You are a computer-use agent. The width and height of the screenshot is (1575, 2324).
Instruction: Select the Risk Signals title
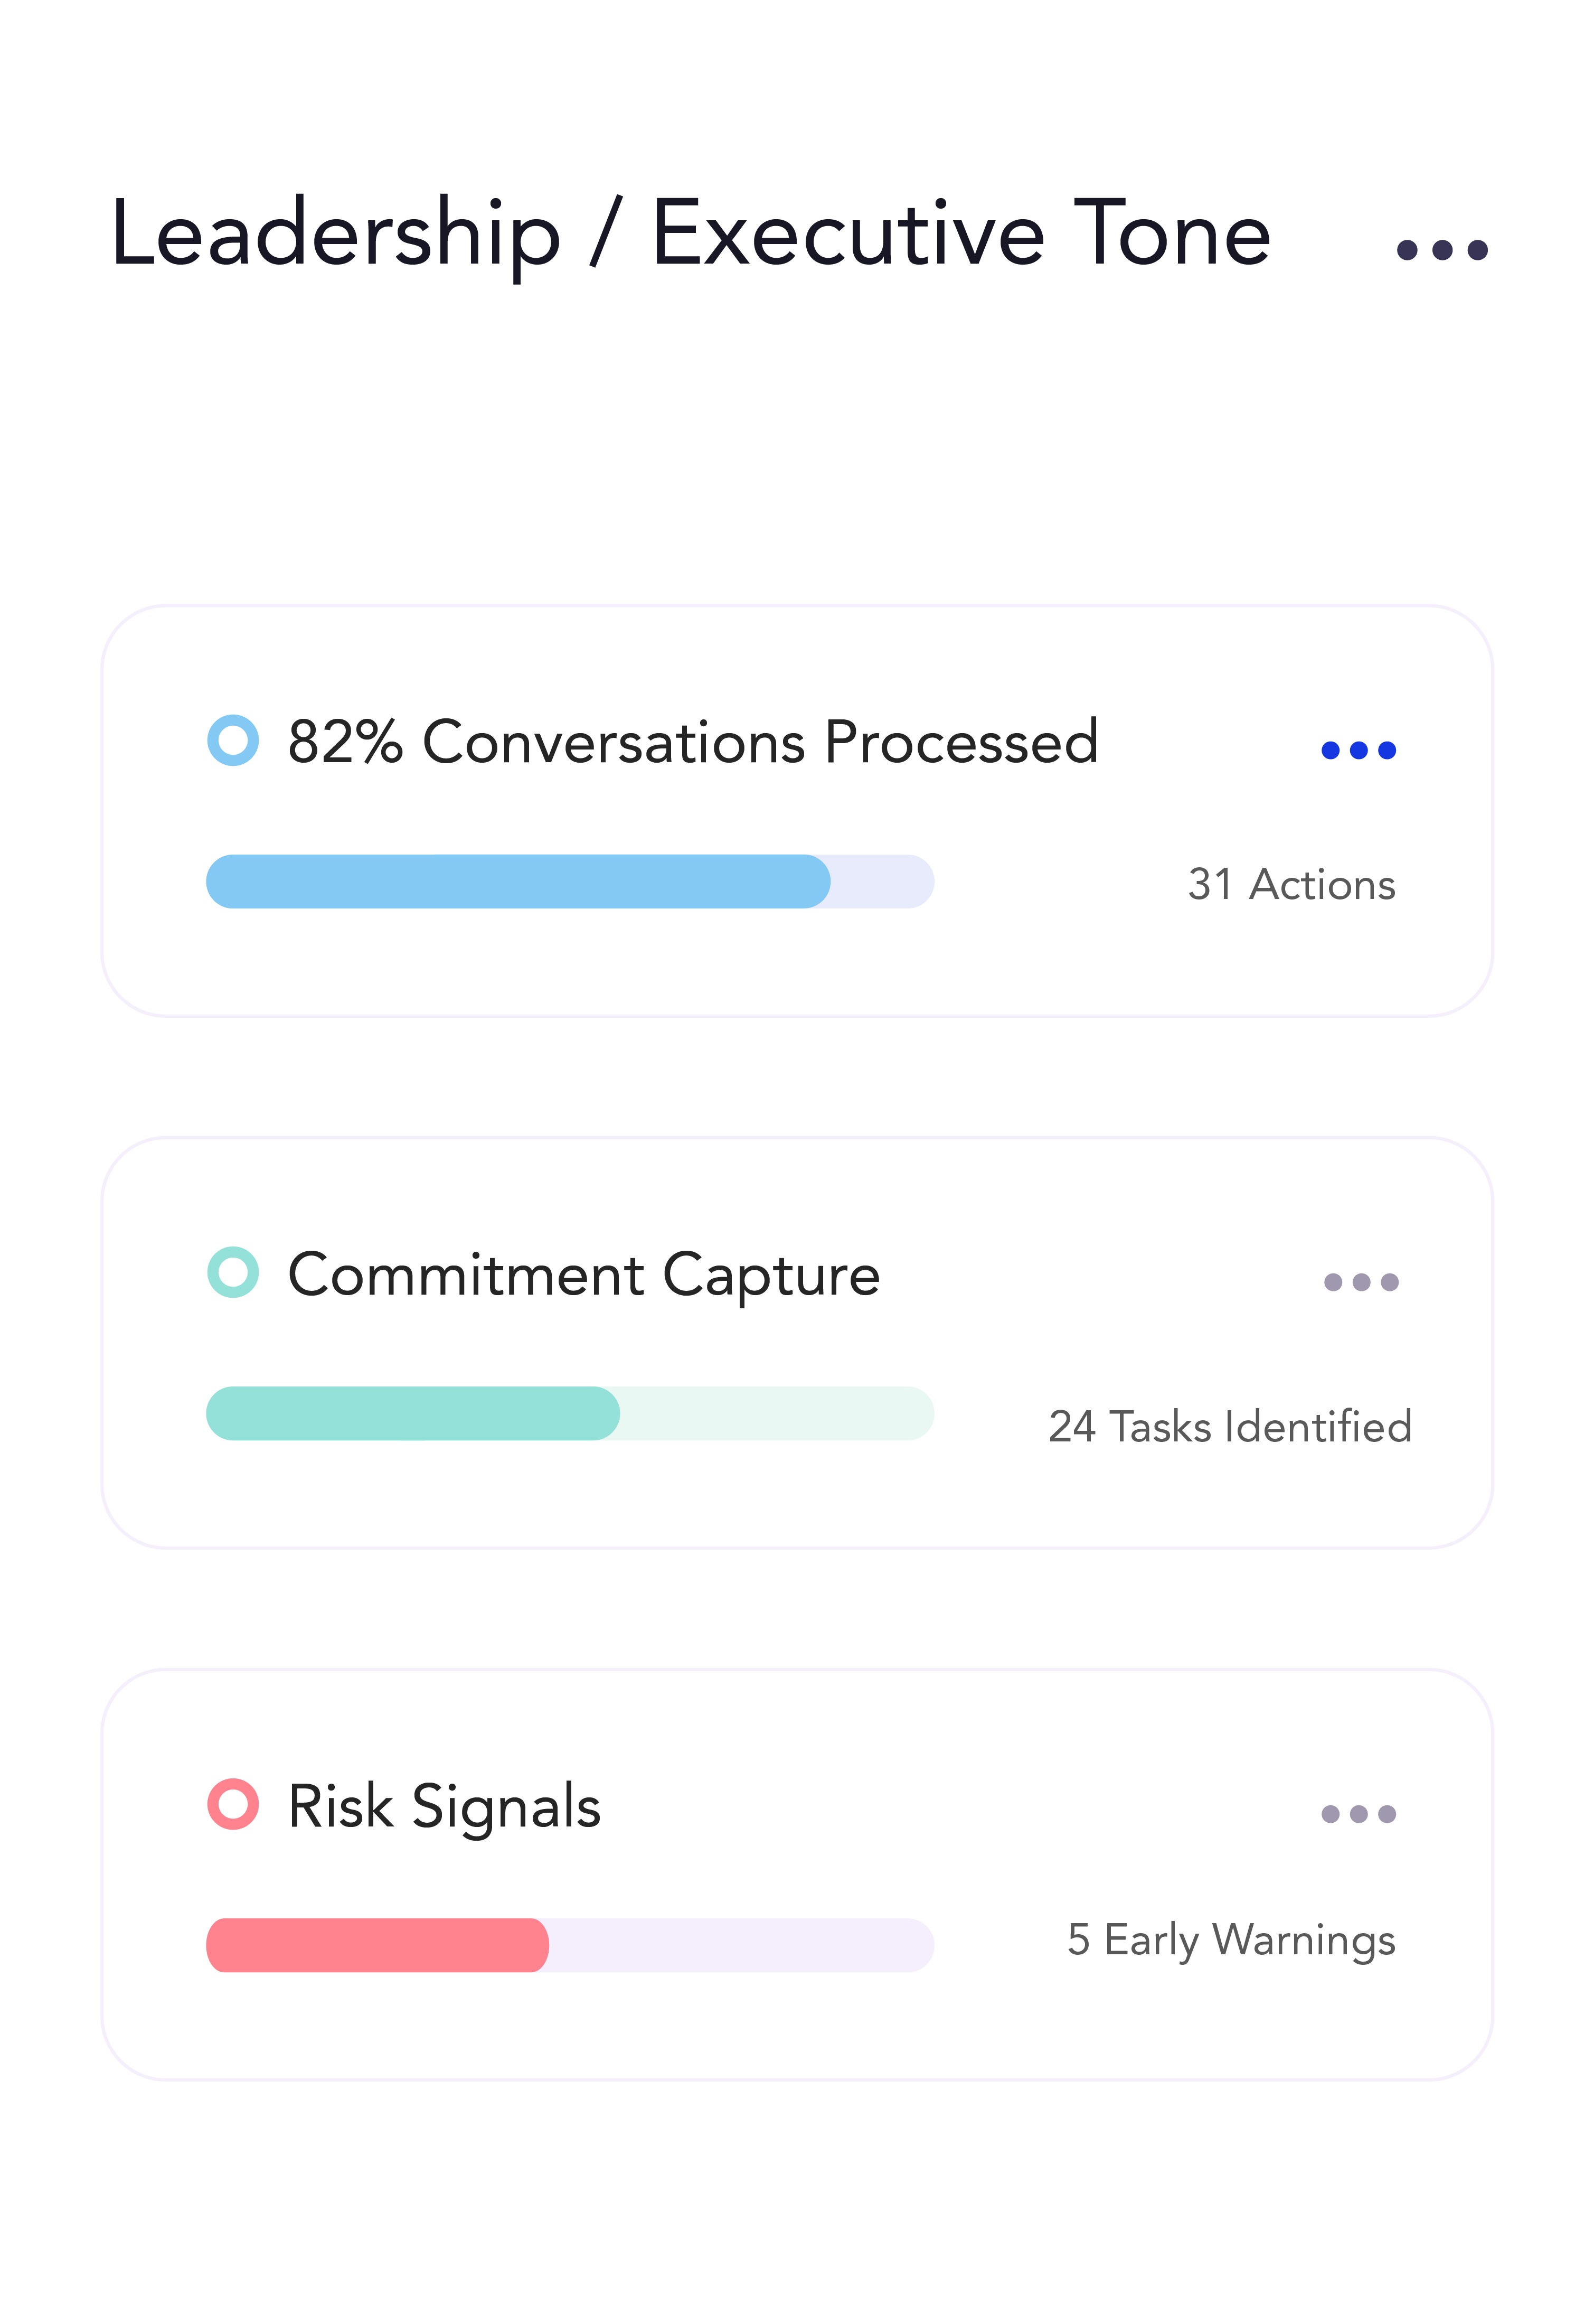(x=444, y=1807)
